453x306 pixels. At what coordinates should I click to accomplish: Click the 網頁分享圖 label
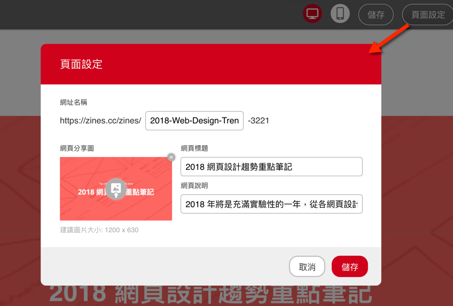[77, 148]
